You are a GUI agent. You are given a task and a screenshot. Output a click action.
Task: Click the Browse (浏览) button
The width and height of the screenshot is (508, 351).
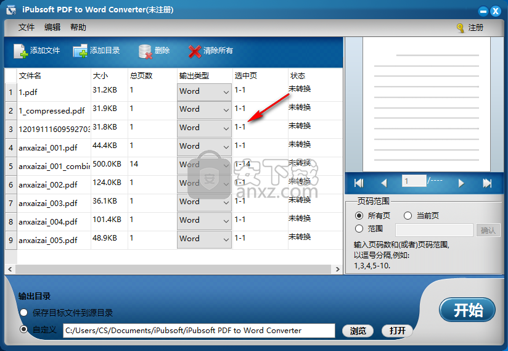point(358,331)
